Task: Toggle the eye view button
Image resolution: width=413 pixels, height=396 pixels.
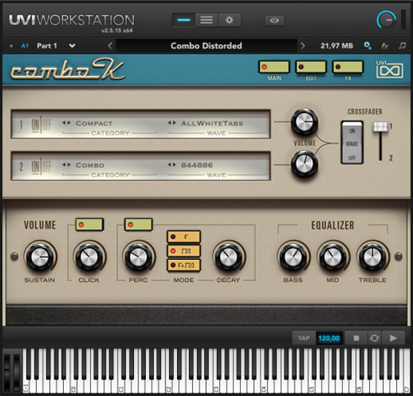Action: 275,21
